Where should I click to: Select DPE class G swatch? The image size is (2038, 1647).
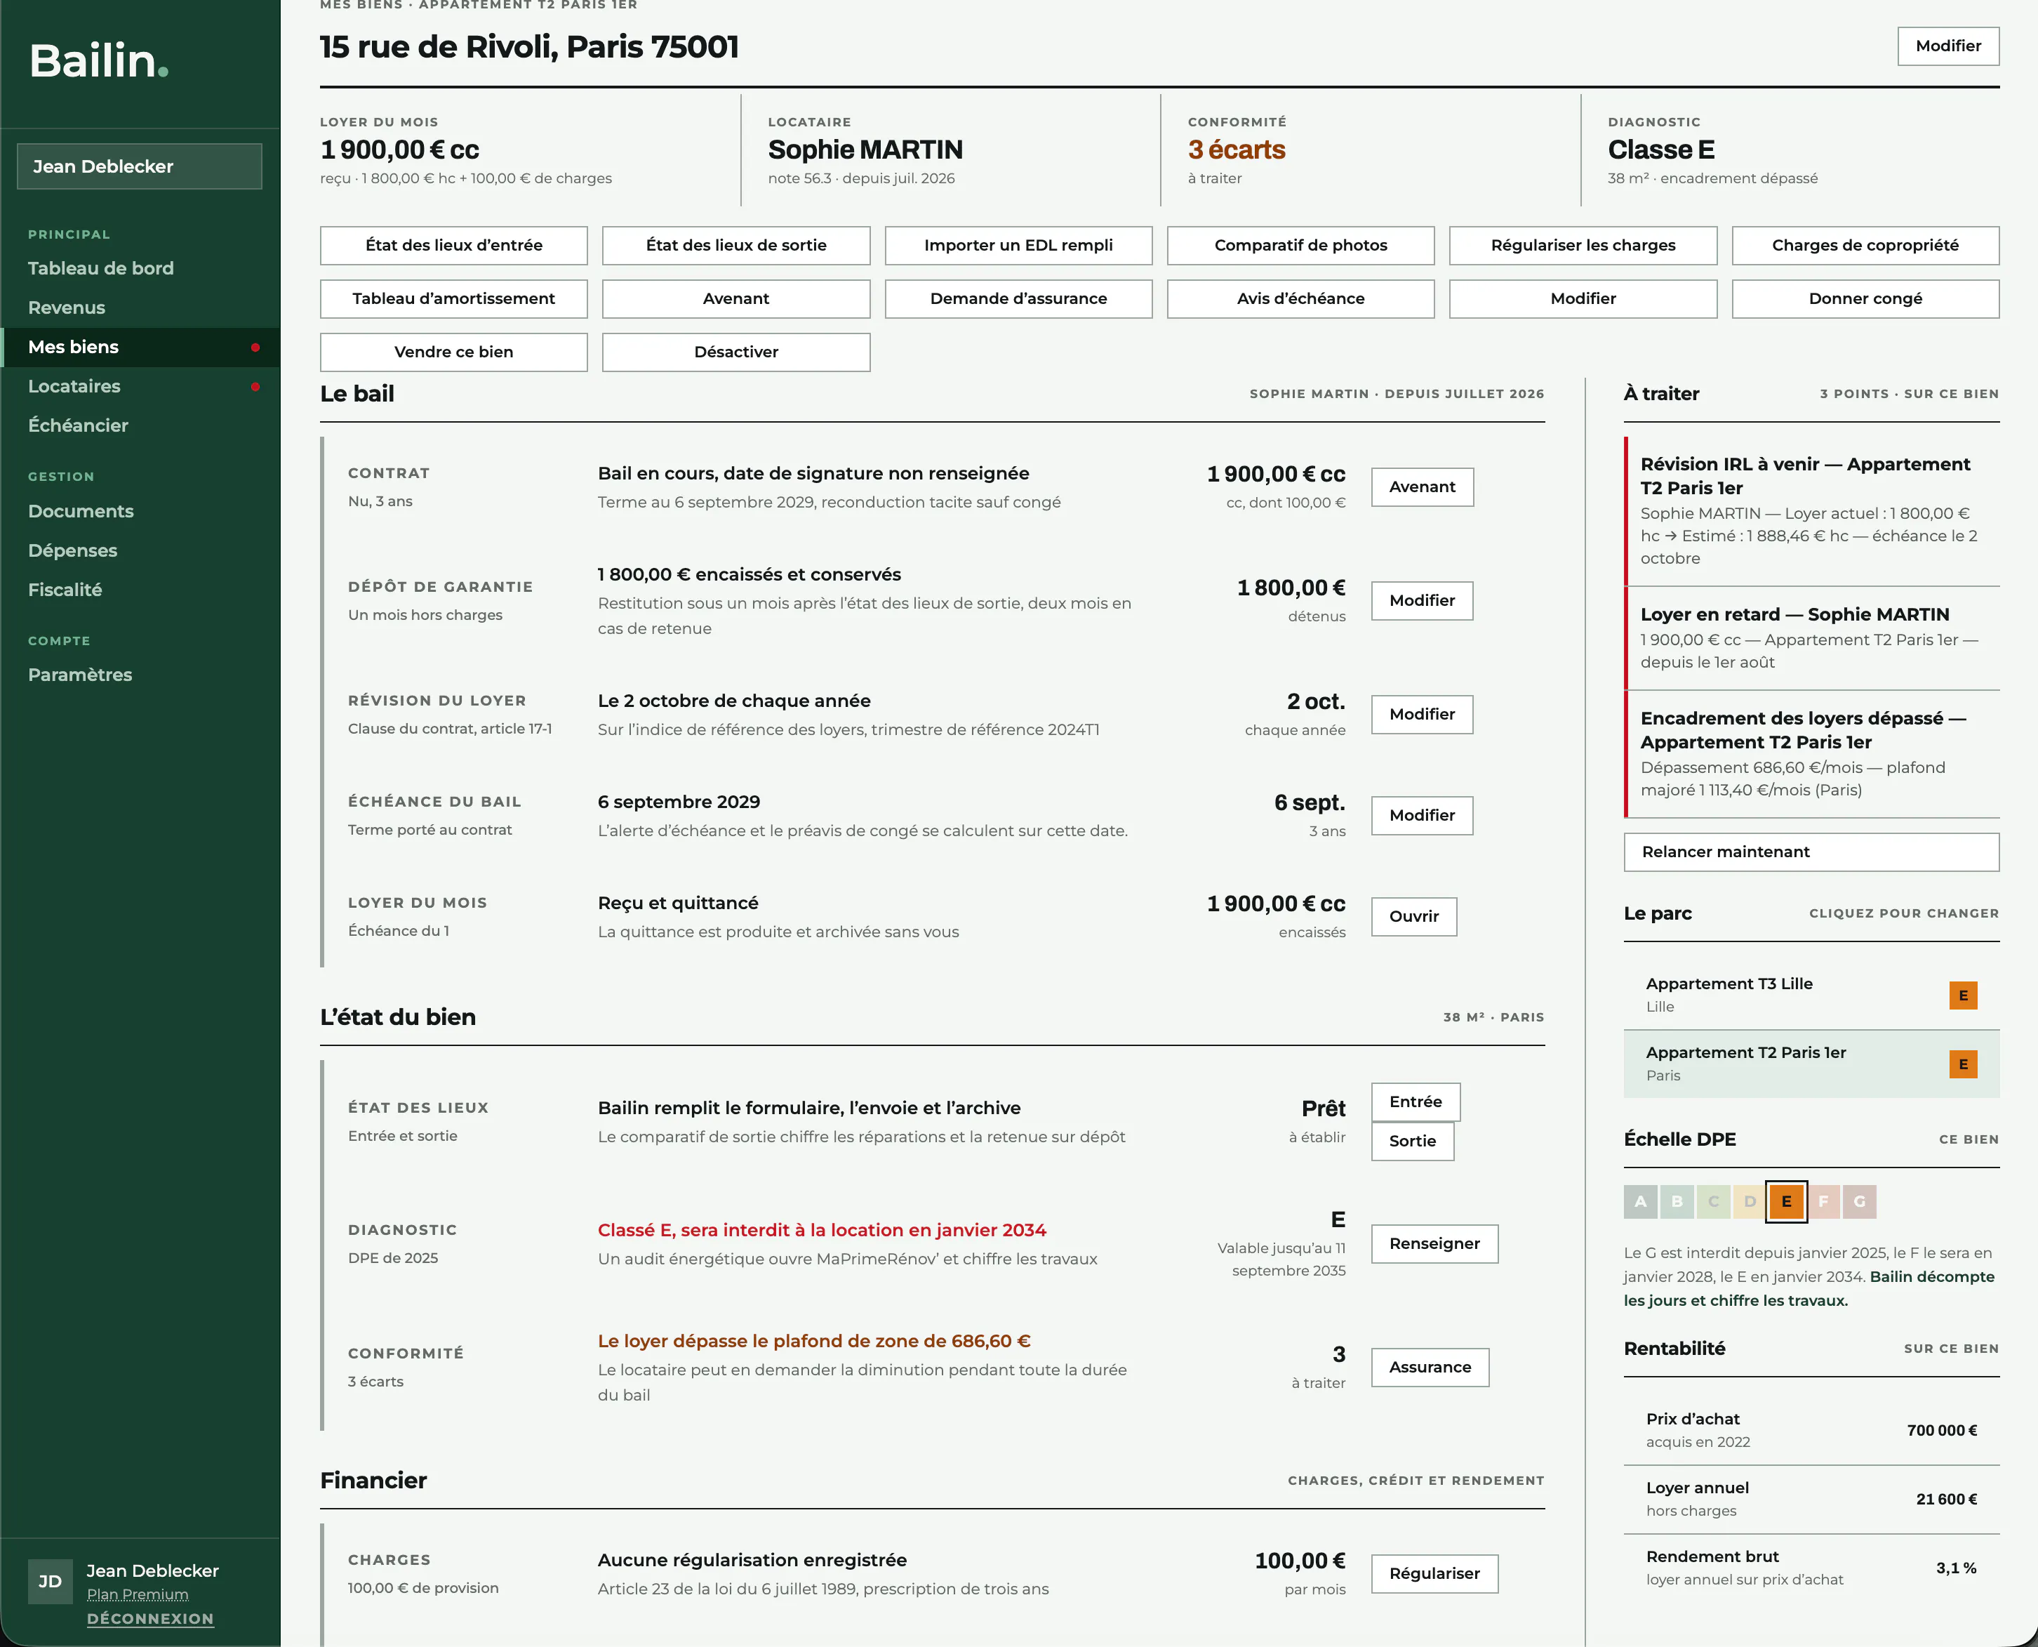point(1859,1201)
